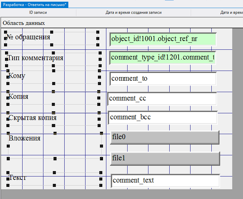Click the comment_bcc field
This screenshot has width=243, height=199.
point(163,117)
